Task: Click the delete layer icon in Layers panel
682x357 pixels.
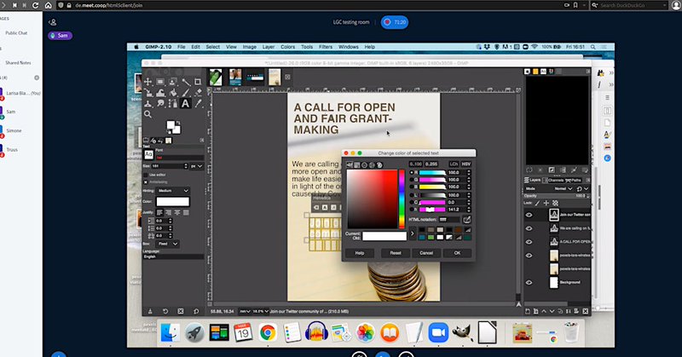Action: click(x=586, y=311)
